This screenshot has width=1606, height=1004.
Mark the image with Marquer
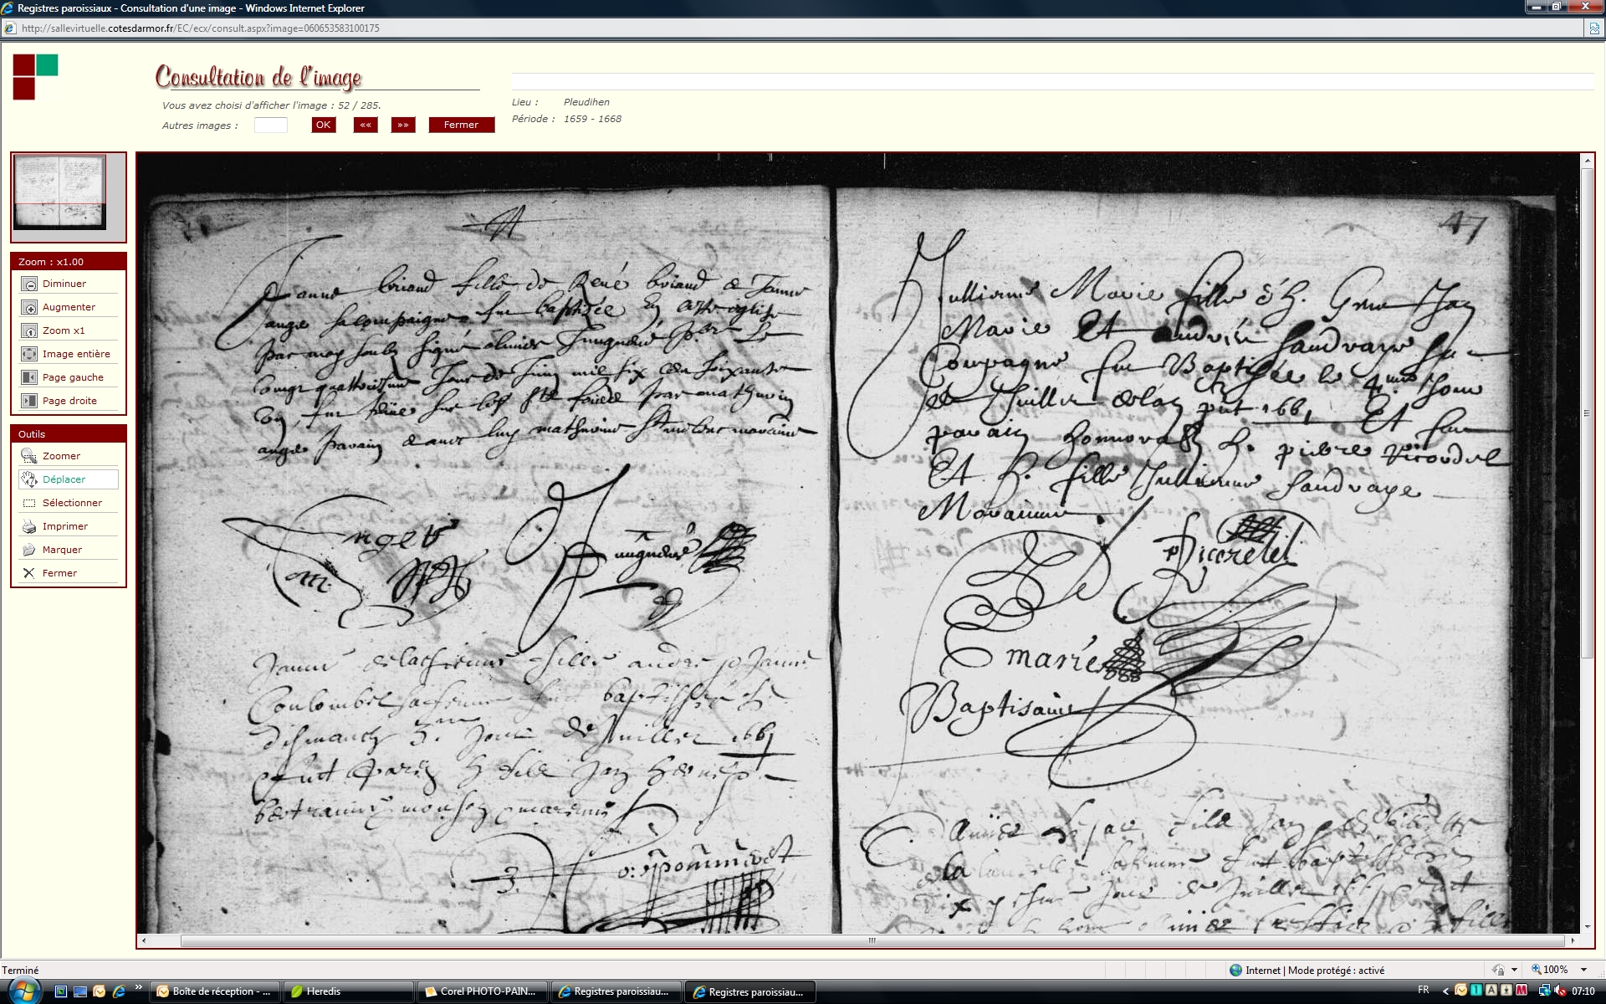29,551
